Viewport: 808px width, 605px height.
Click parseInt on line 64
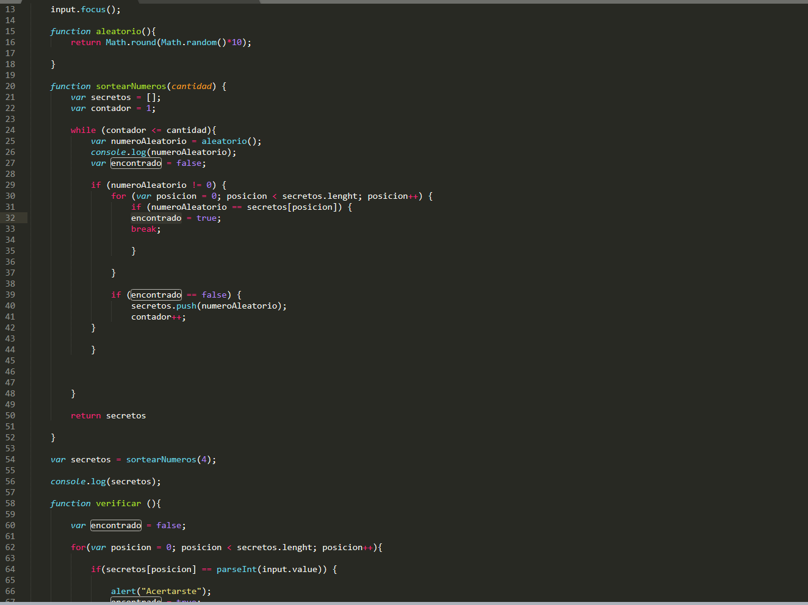(236, 569)
